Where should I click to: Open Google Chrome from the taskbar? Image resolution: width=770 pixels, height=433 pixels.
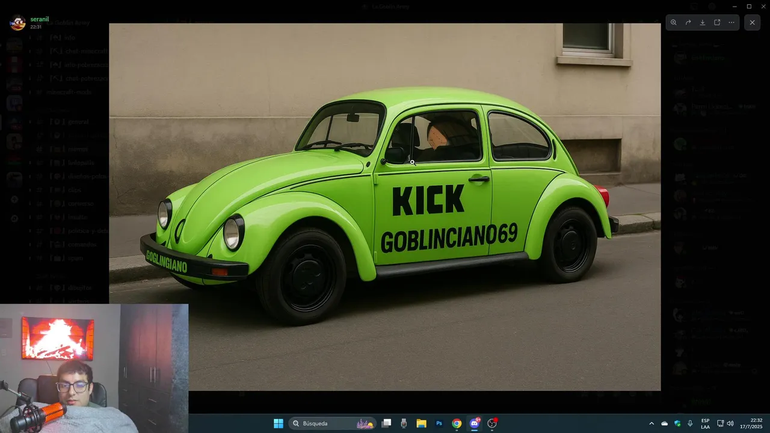coord(457,423)
